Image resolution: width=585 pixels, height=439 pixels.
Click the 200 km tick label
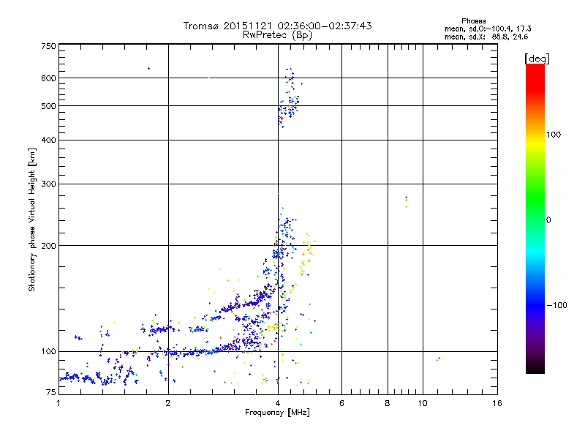48,246
